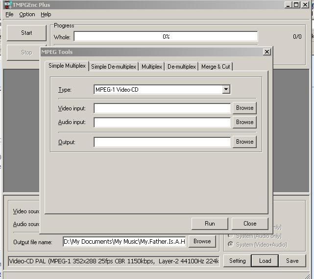
Task: Switch to the Simple De-multiplex tab
Action: pos(114,67)
